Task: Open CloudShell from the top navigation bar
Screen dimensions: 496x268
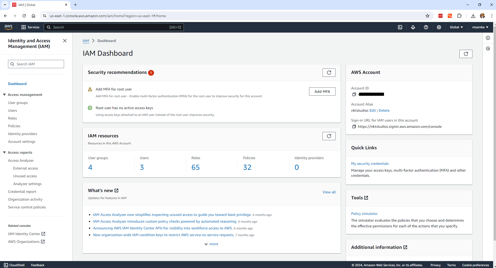Action: coord(400,27)
